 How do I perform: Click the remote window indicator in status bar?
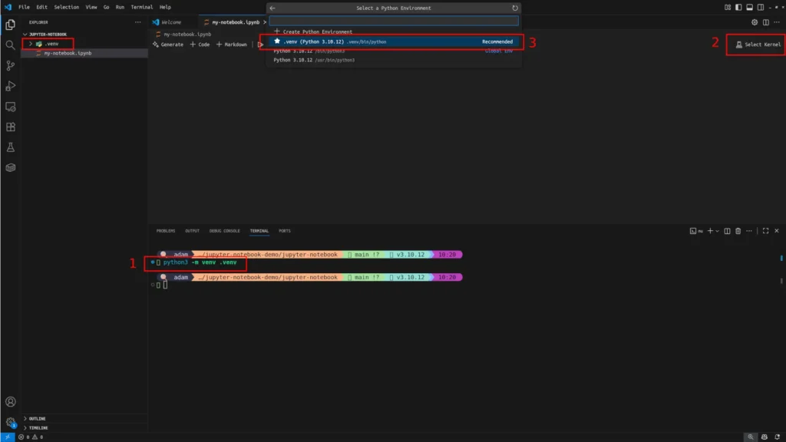8,437
